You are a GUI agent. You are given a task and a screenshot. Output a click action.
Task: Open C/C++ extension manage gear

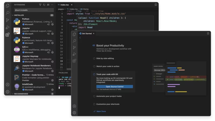click(x=52, y=52)
